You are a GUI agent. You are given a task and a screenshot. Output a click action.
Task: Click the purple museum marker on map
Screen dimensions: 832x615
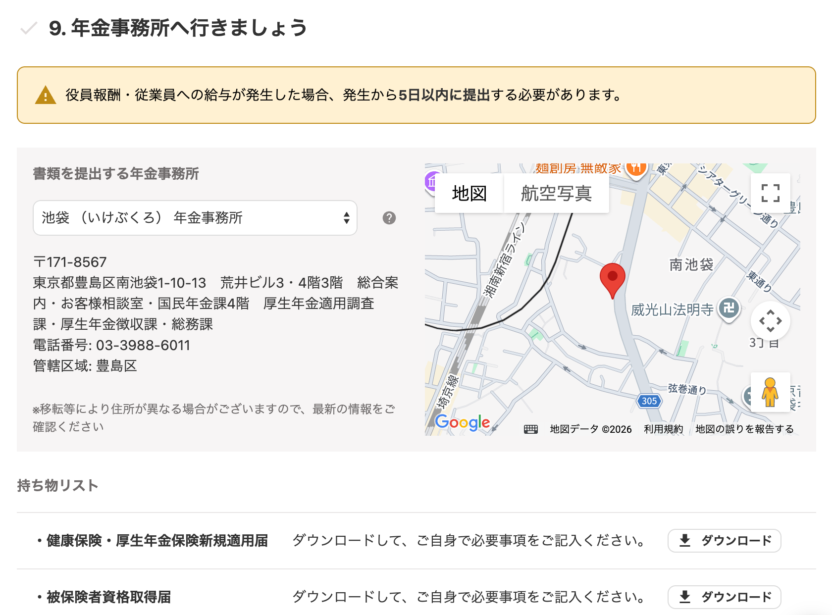pyautogui.click(x=431, y=182)
